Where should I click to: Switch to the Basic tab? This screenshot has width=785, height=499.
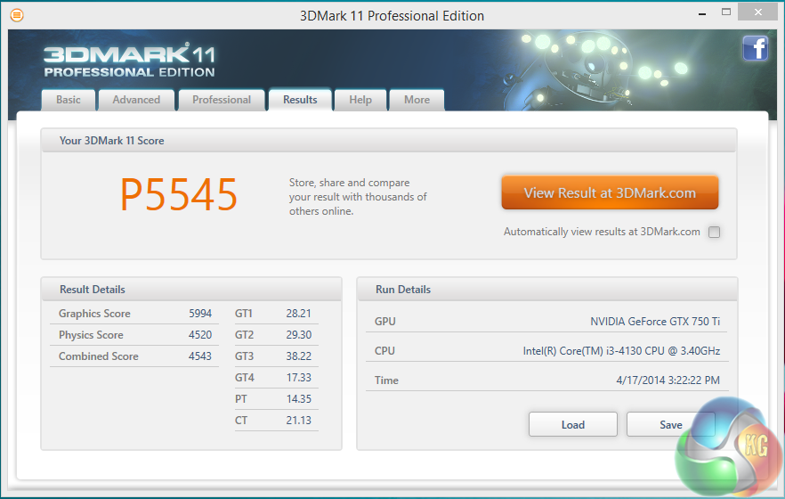tap(69, 100)
